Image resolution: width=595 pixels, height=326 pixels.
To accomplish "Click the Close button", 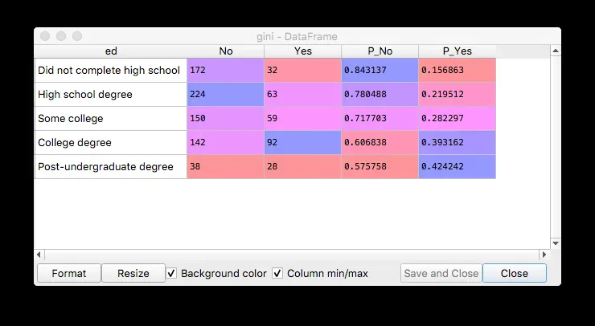I will click(514, 273).
